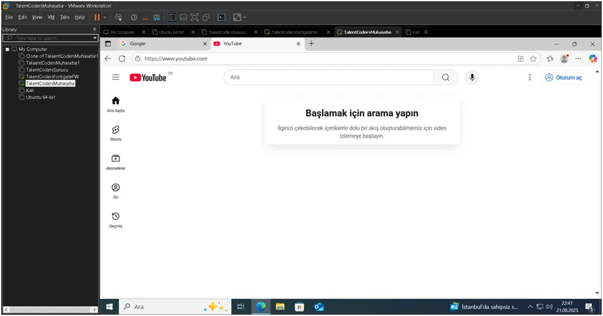
Task: Switch VMware to Unity mode
Action: point(206,17)
